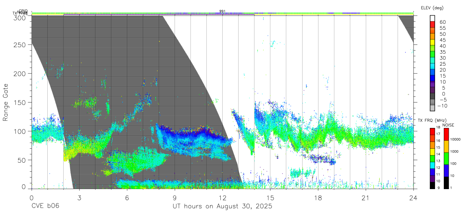Click the '60' ELEV scale label
Image resolution: width=465 pixels, height=214 pixels.
(442, 22)
